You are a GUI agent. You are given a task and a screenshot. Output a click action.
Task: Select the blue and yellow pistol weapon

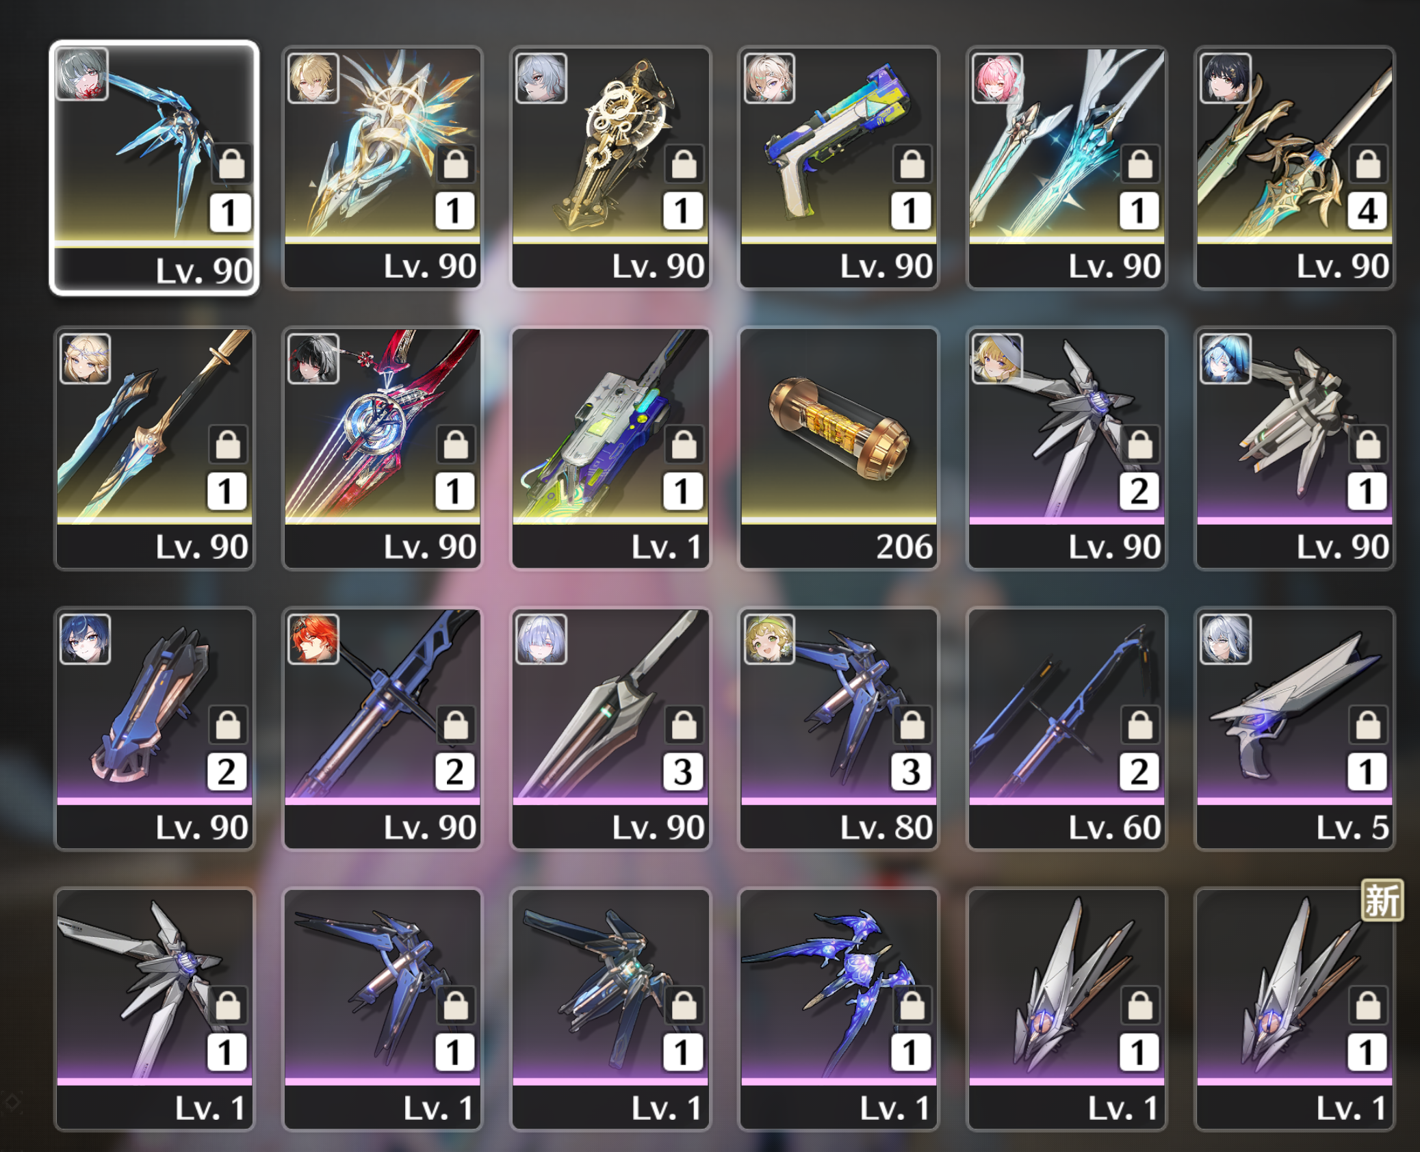pyautogui.click(x=838, y=168)
